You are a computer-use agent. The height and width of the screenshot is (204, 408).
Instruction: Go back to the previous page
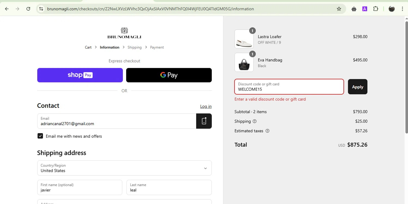7,9
